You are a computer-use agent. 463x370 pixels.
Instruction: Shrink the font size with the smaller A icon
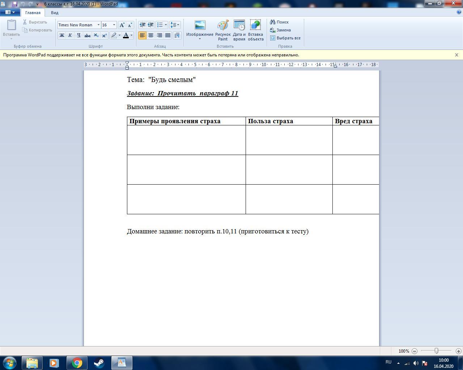tap(130, 25)
